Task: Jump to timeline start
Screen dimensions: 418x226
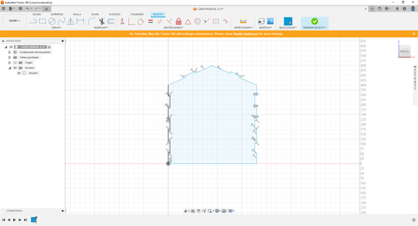Action: click(4, 220)
